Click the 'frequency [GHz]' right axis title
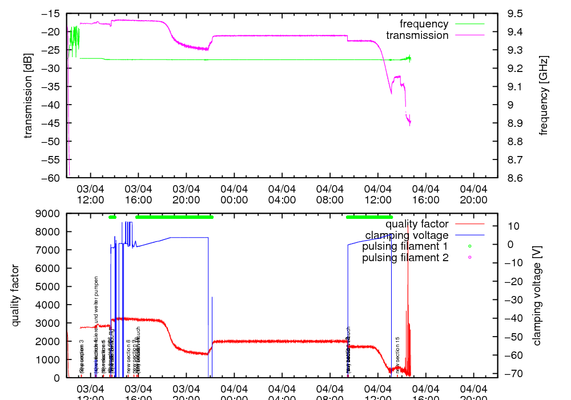Image resolution: width=571 pixels, height=400 pixels. pyautogui.click(x=544, y=95)
